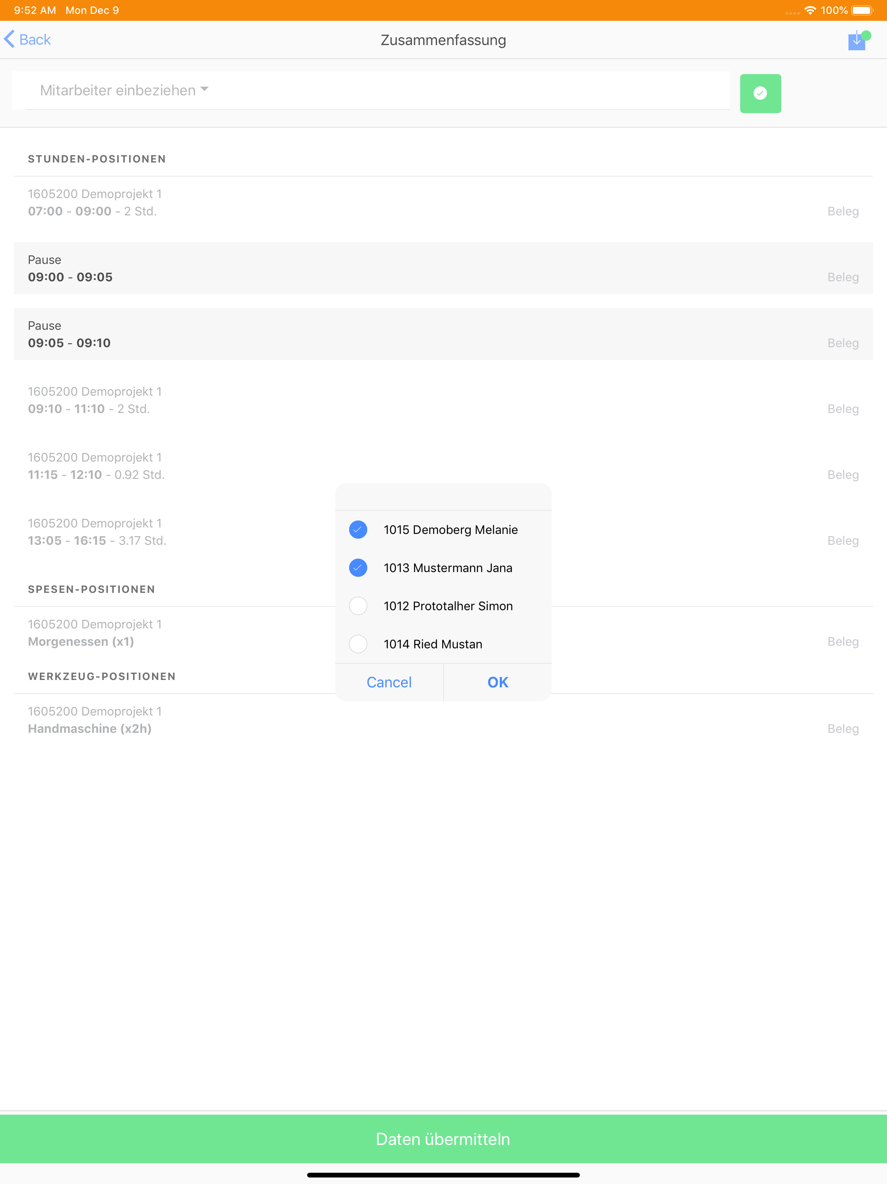Select the 09:10 - 11:10 - 2 Std. row
This screenshot has height=1184, width=887.
tap(443, 400)
